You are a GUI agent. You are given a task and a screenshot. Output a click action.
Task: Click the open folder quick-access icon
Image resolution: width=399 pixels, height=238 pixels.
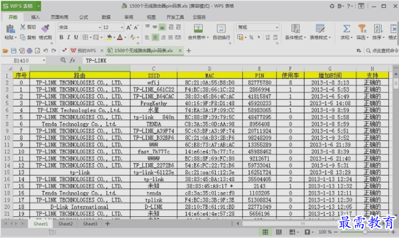pyautogui.click(x=5, y=51)
